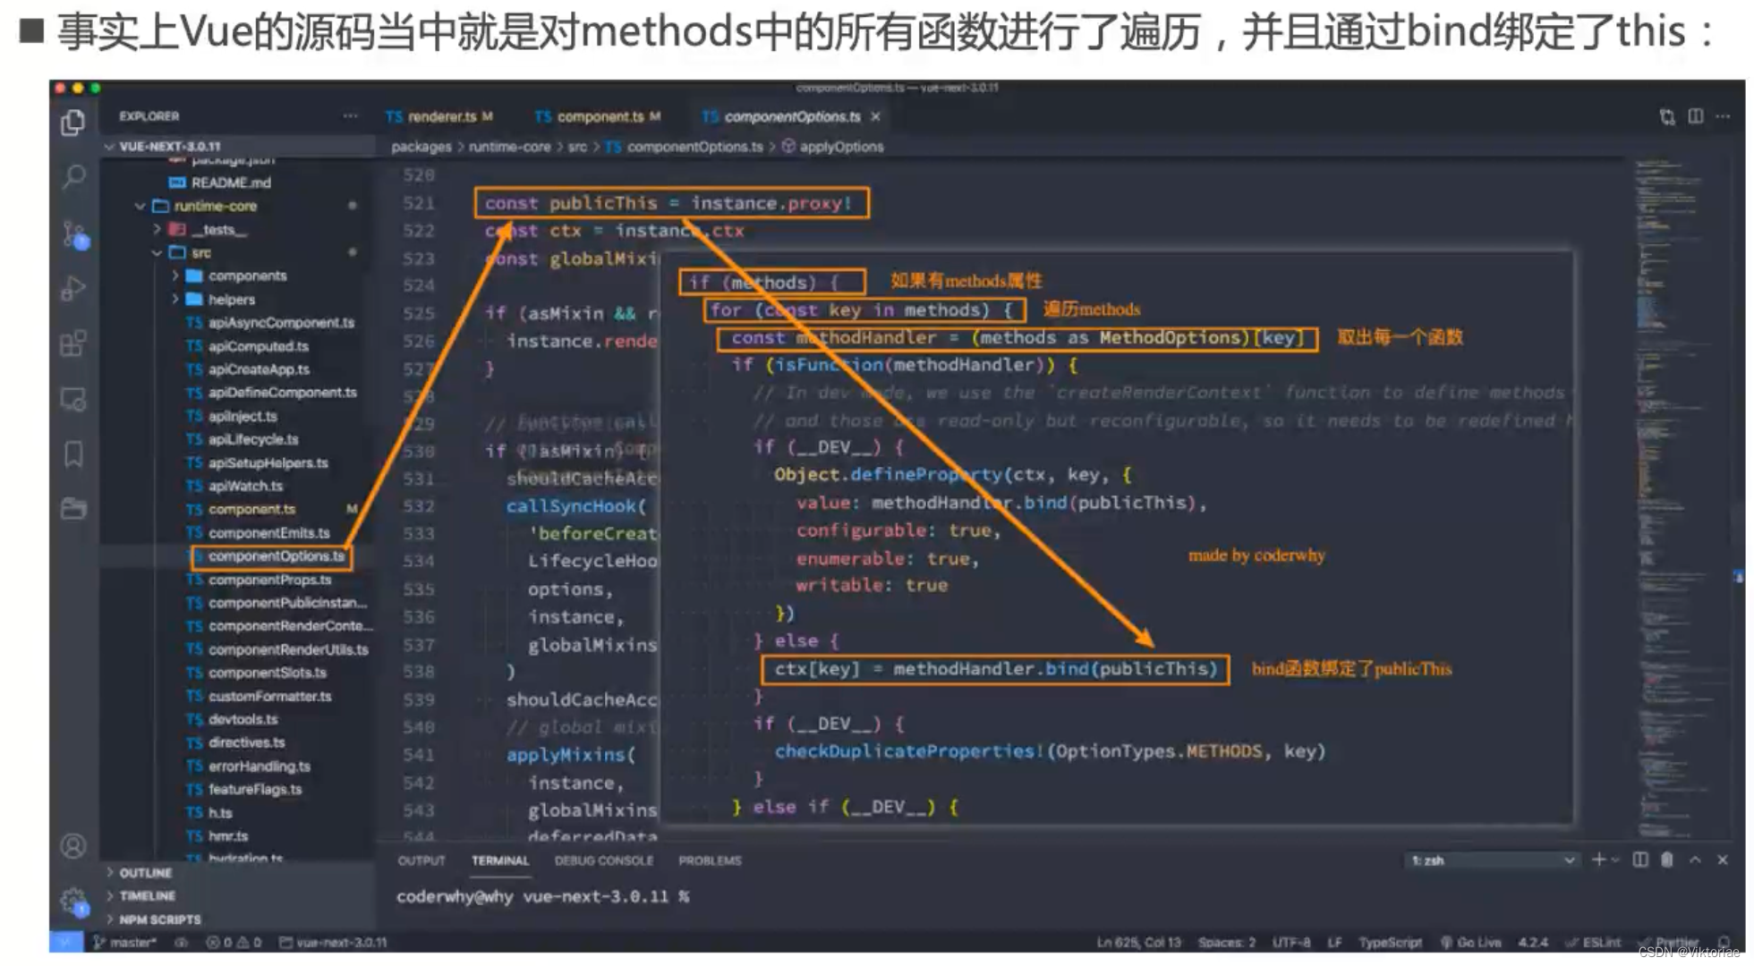Expand the NPM Scripts section

(160, 919)
